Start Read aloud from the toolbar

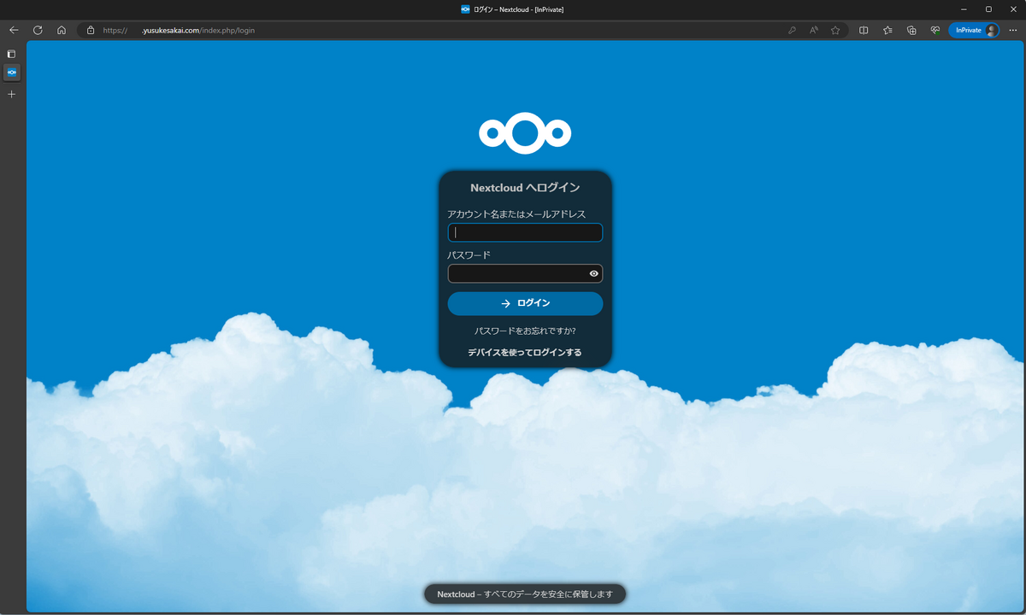pyautogui.click(x=813, y=30)
